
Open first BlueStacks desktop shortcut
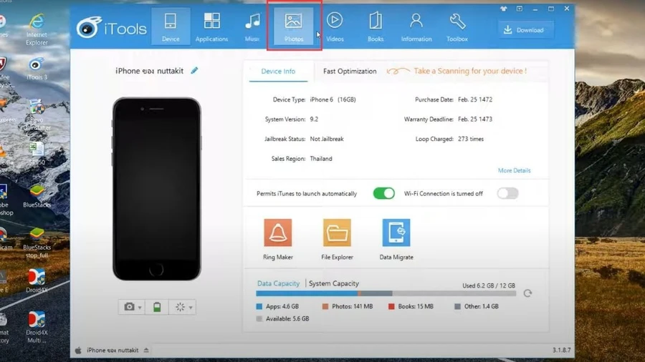pos(37,196)
